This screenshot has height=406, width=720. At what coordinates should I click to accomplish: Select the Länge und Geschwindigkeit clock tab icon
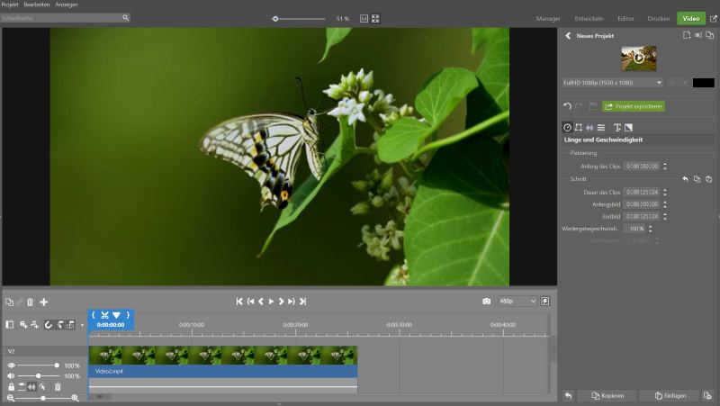pyautogui.click(x=568, y=127)
